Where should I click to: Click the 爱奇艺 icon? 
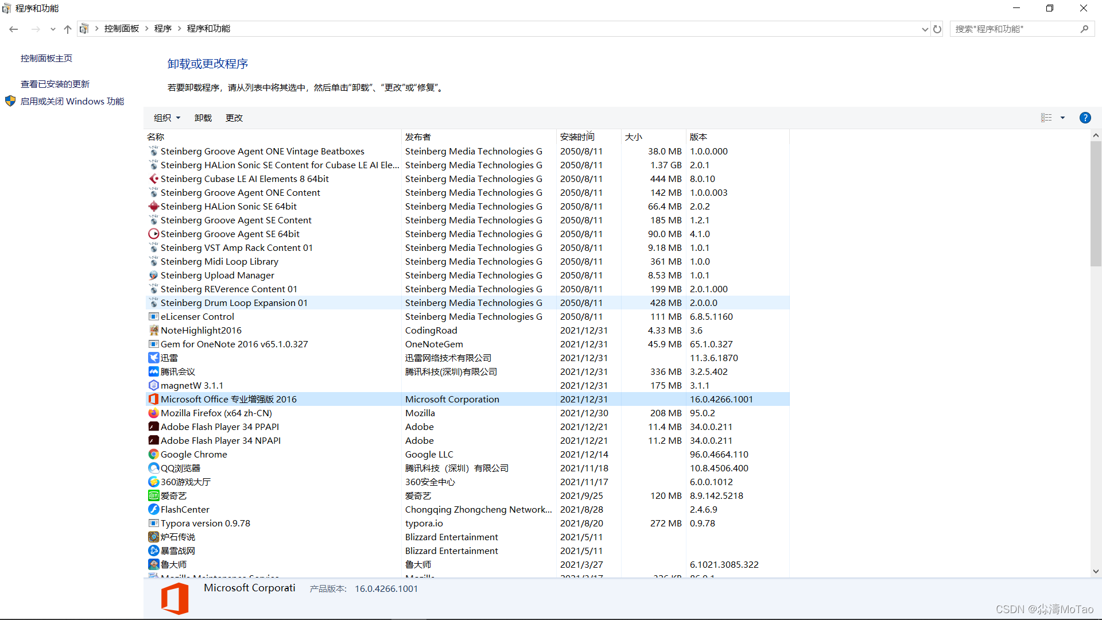point(153,495)
